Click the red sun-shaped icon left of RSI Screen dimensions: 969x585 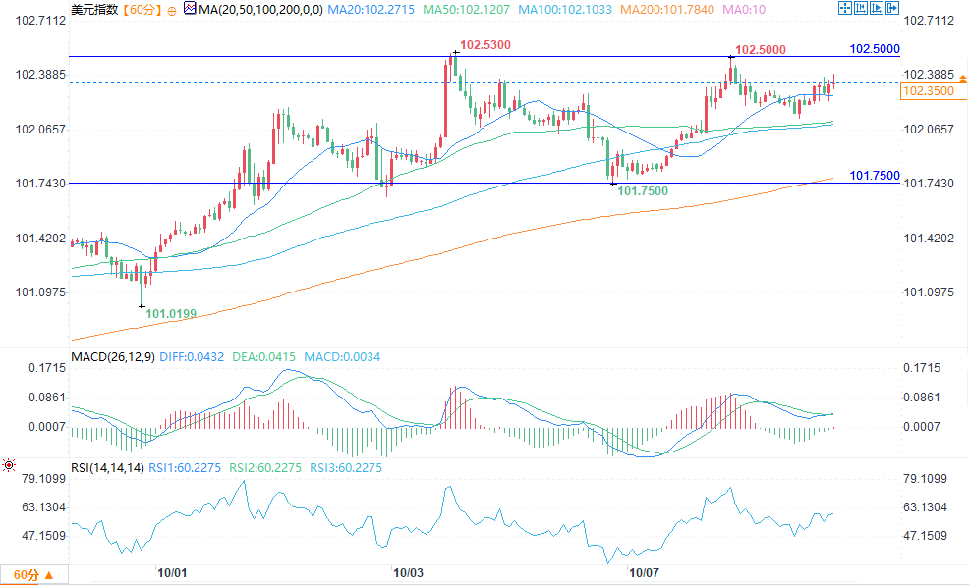(x=9, y=465)
